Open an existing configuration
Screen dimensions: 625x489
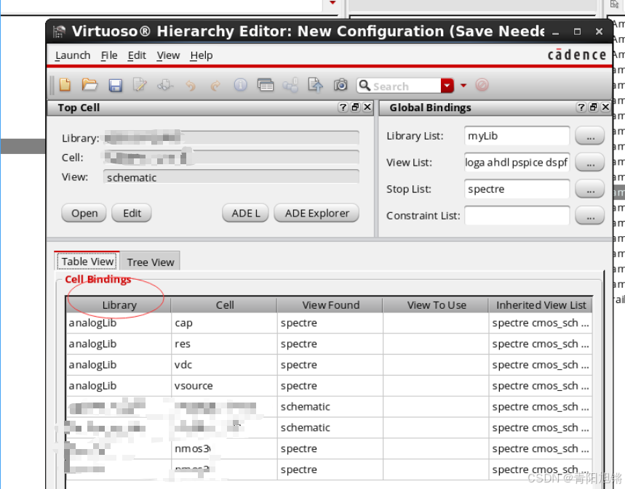[x=89, y=85]
